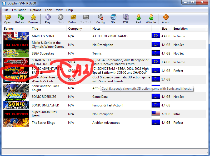Sort by the Title column header
This screenshot has width=210, height=156.
point(48,29)
